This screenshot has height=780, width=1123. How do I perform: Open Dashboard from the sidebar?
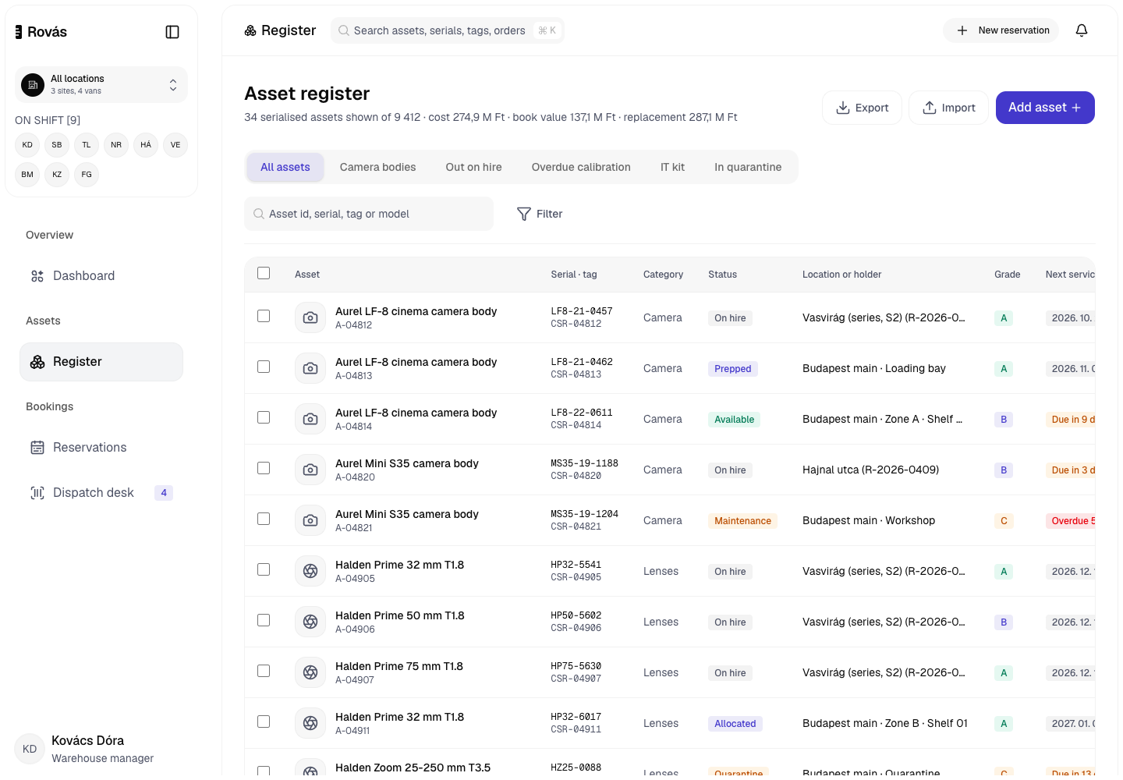[x=101, y=276]
